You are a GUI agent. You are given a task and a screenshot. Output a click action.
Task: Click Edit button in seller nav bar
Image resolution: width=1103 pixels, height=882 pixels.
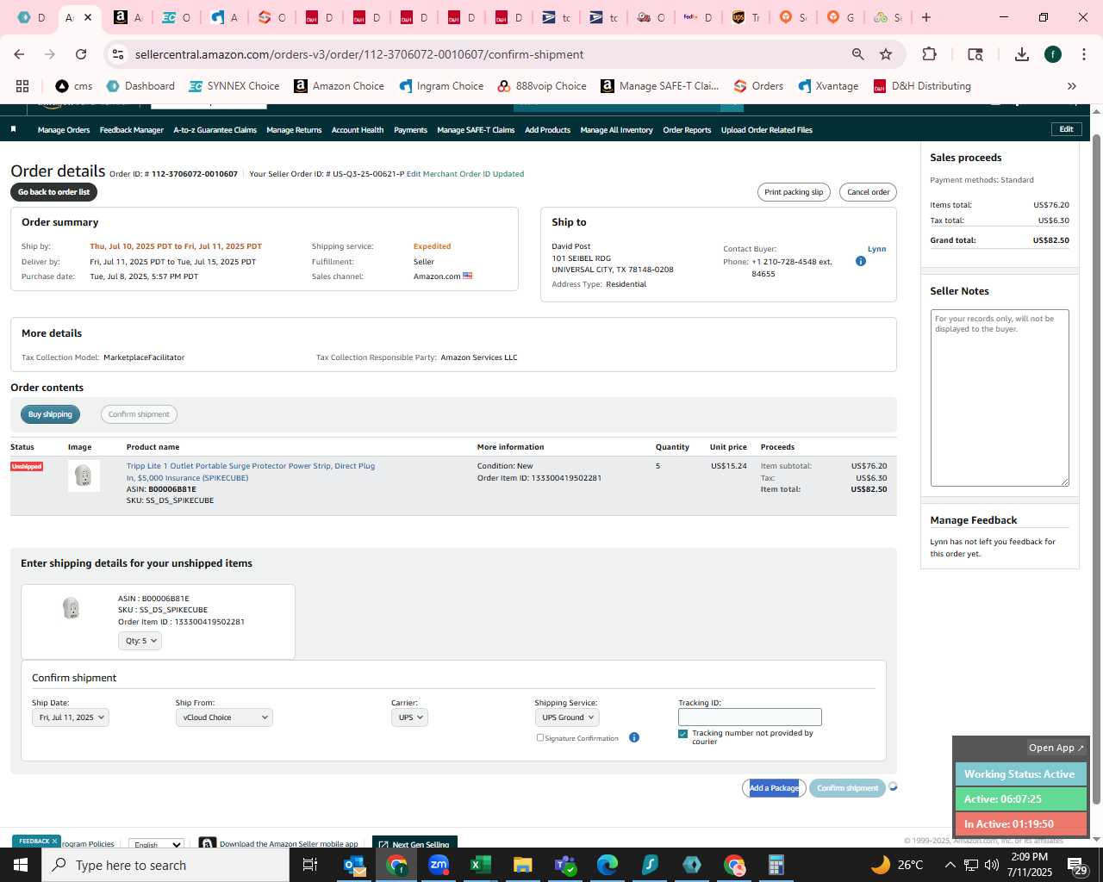click(x=1066, y=129)
